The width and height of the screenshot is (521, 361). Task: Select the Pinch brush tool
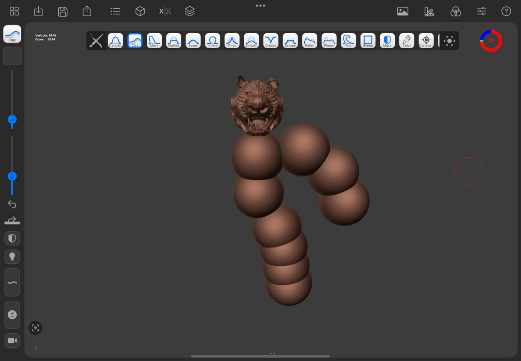tap(232, 41)
